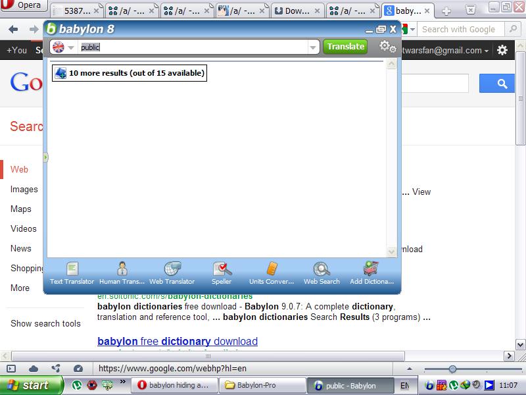Click Web in Google sidebar
The image size is (526, 395).
19,169
